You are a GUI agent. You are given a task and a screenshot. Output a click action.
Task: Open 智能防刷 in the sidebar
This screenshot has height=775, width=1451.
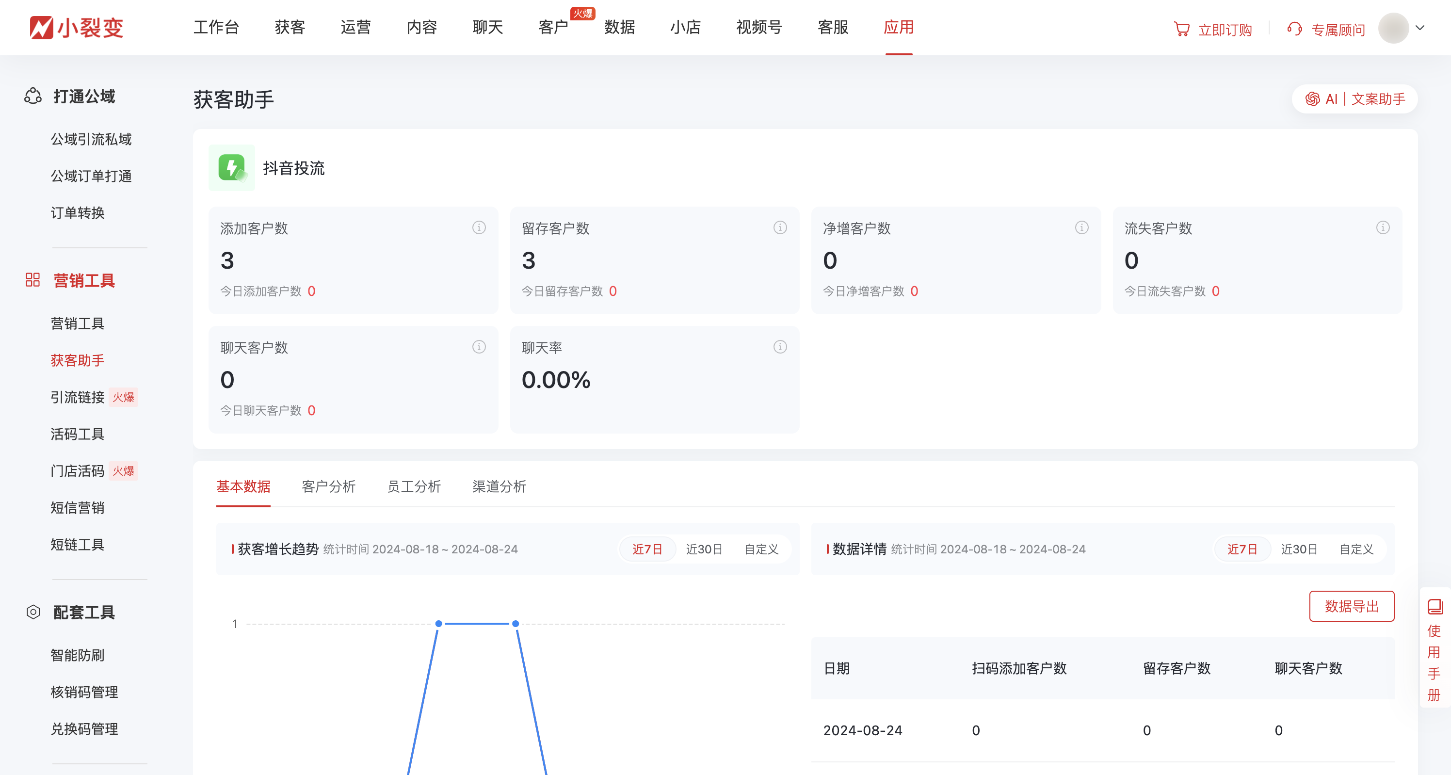coord(78,655)
